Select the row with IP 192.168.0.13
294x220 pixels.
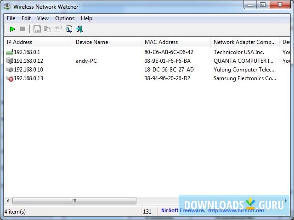click(x=147, y=78)
